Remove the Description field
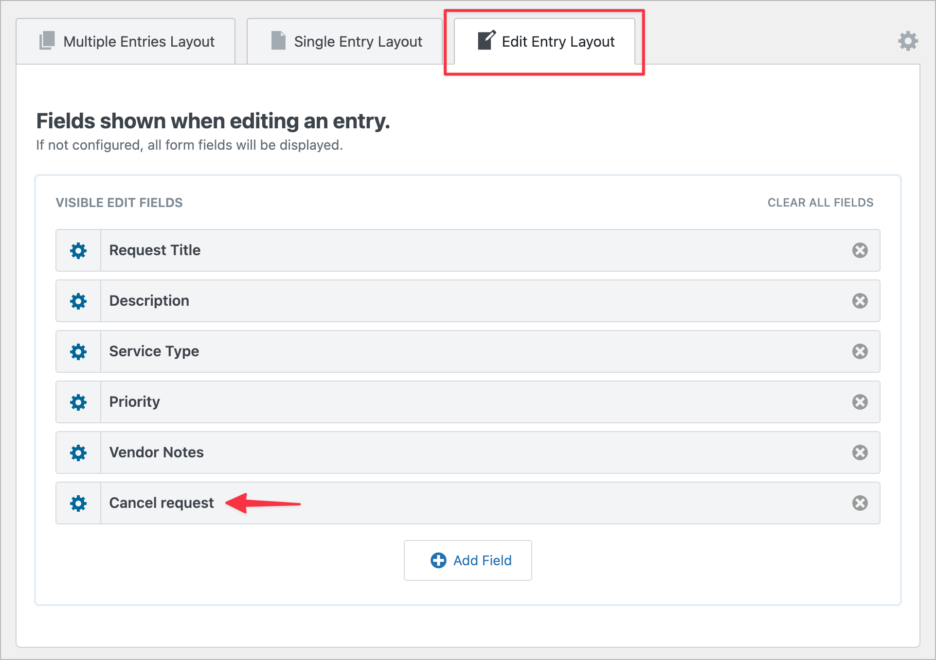The width and height of the screenshot is (936, 660). click(860, 301)
